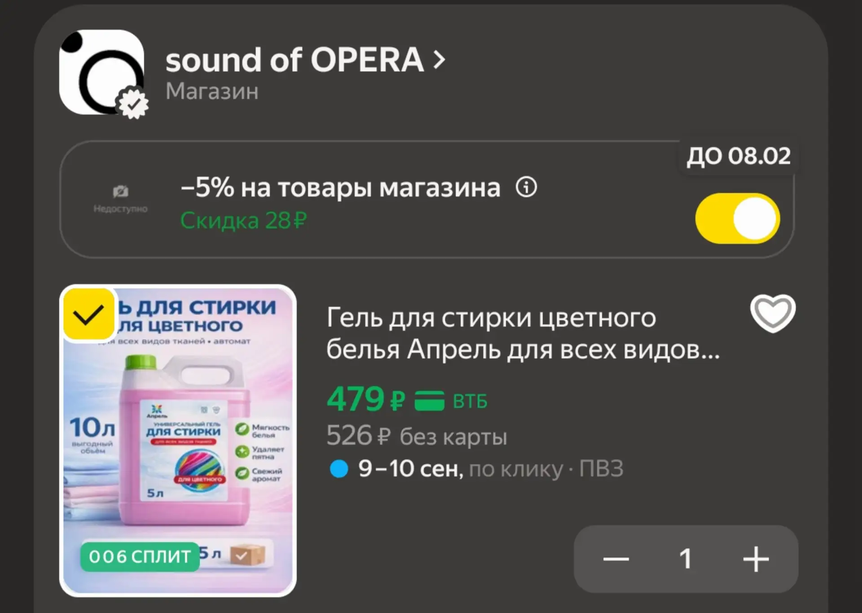Tap the 526 ₽ без карты price
The image size is (862, 613).
(x=417, y=436)
